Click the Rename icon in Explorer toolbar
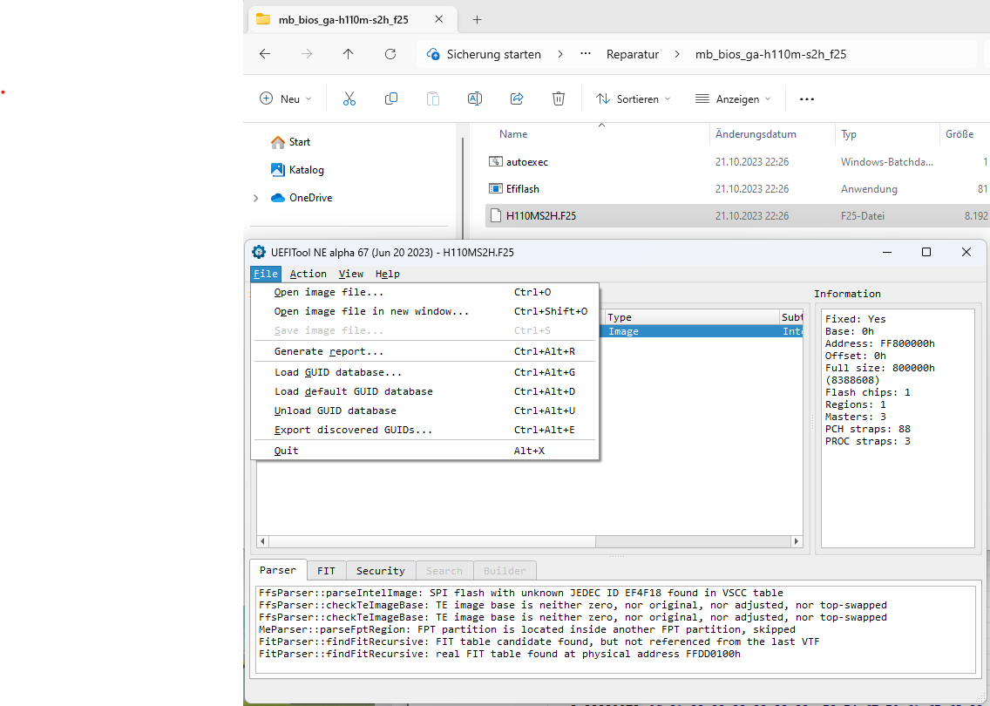 click(x=474, y=98)
